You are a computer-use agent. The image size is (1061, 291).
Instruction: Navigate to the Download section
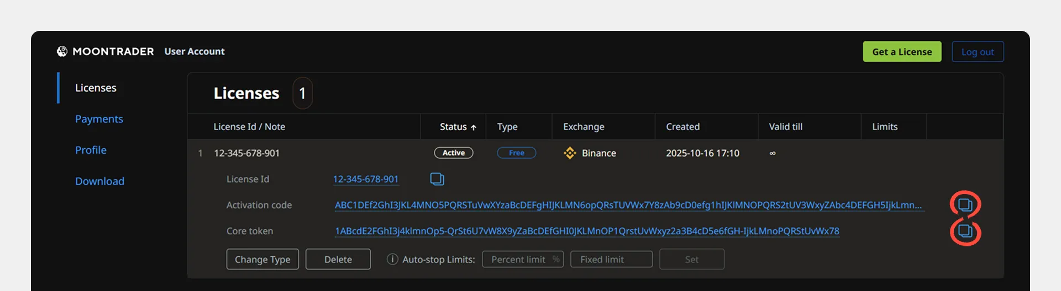pyautogui.click(x=99, y=181)
